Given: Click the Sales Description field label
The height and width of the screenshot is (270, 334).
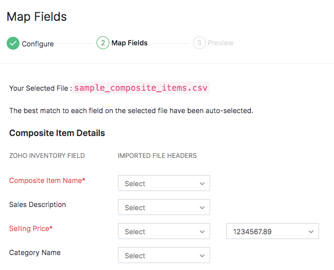Looking at the screenshot, I should (37, 204).
